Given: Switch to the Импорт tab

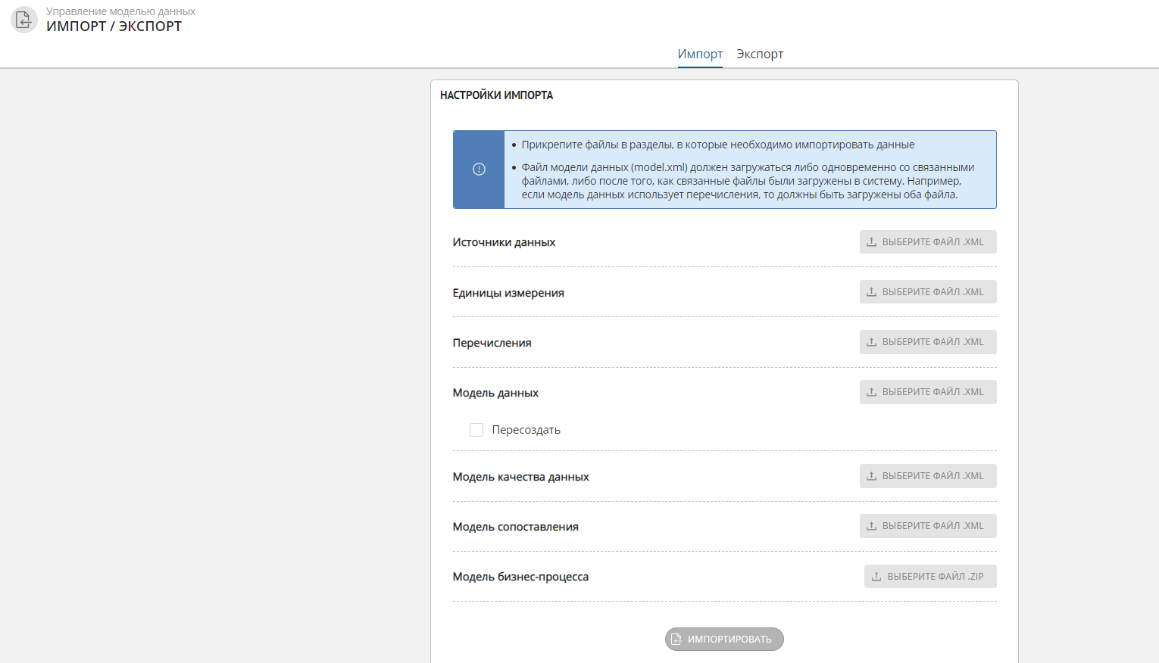Looking at the screenshot, I should [x=700, y=54].
